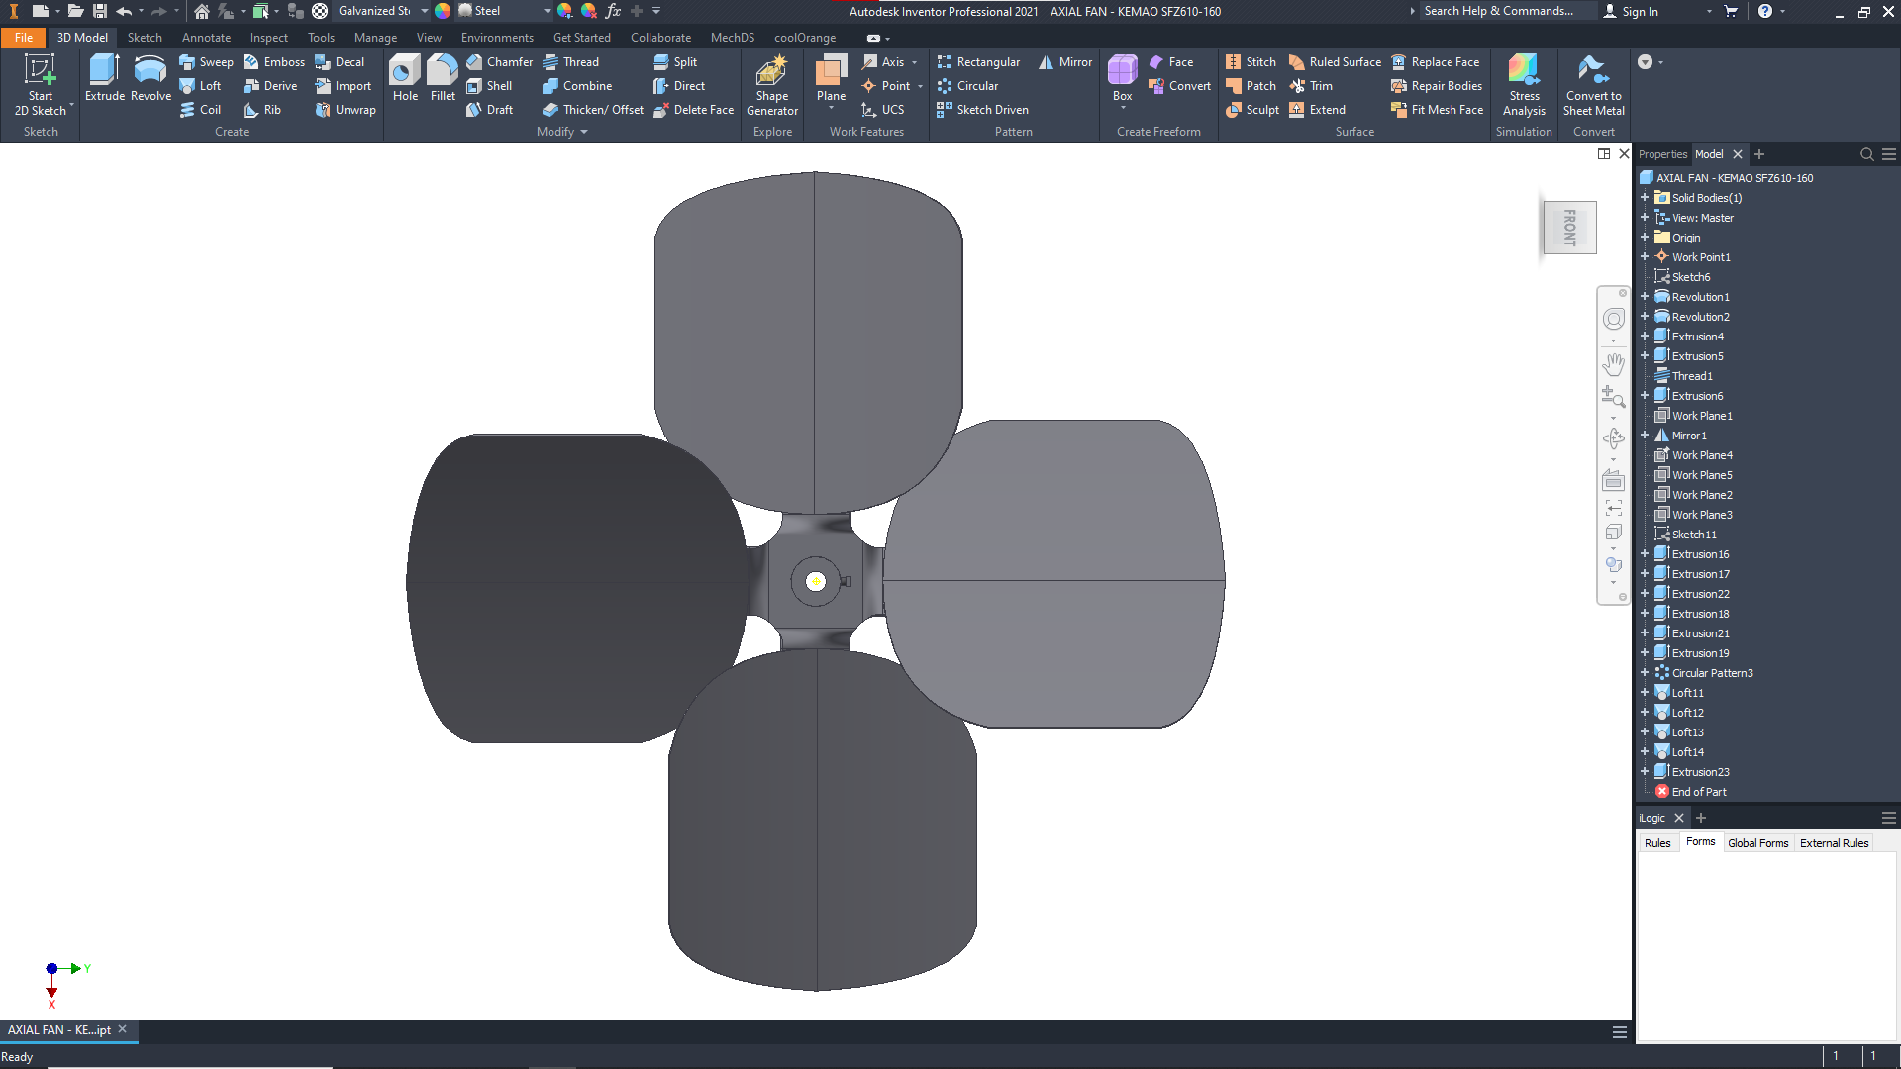Expand the Circular Pattern3 feature
The image size is (1901, 1069).
point(1645,673)
